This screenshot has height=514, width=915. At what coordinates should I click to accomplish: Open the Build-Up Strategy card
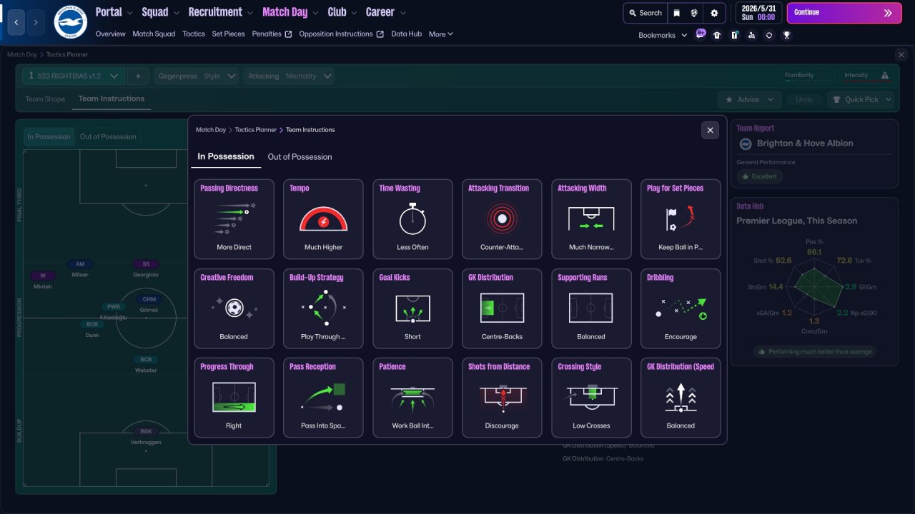(x=323, y=308)
